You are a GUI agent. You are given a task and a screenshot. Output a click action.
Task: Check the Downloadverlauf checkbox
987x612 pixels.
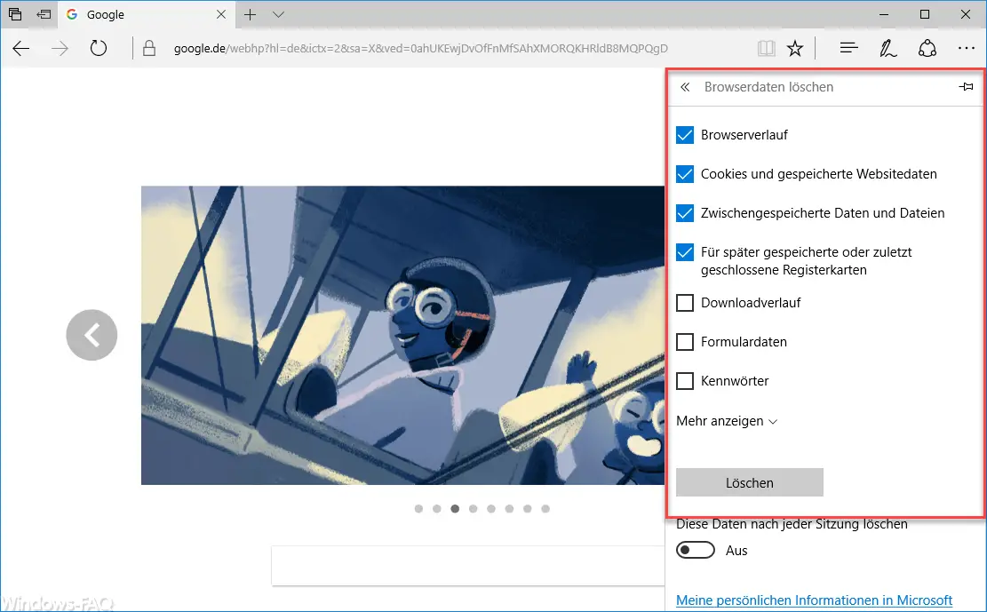coord(685,303)
